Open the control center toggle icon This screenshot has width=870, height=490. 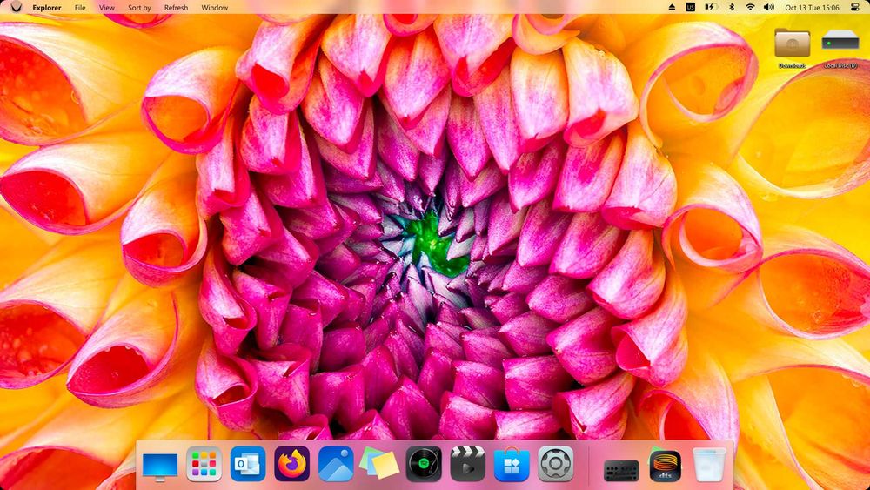click(x=855, y=7)
